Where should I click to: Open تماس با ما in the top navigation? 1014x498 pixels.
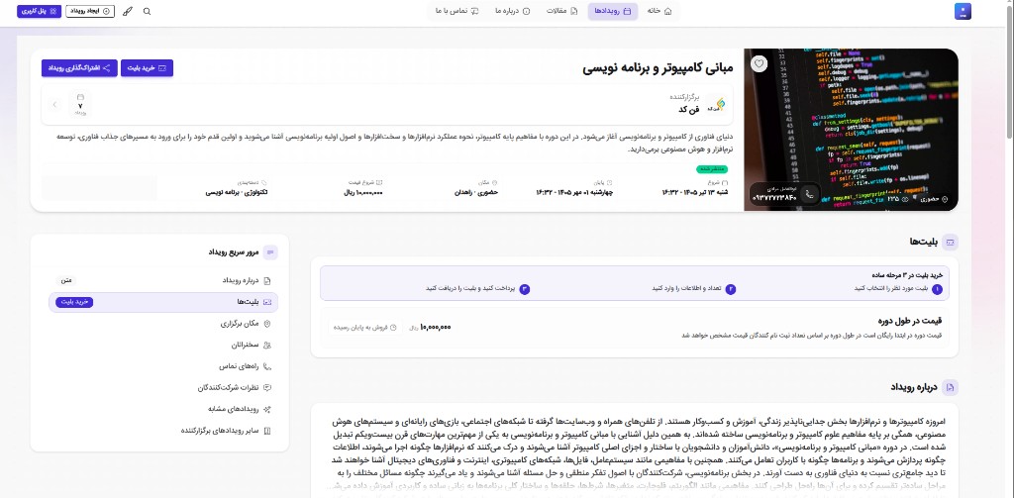click(x=456, y=11)
